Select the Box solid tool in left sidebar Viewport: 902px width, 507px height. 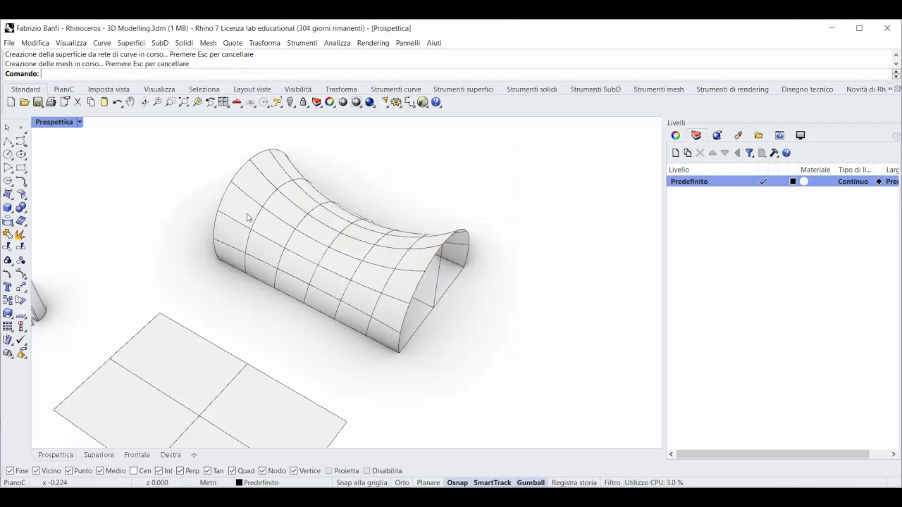point(8,208)
